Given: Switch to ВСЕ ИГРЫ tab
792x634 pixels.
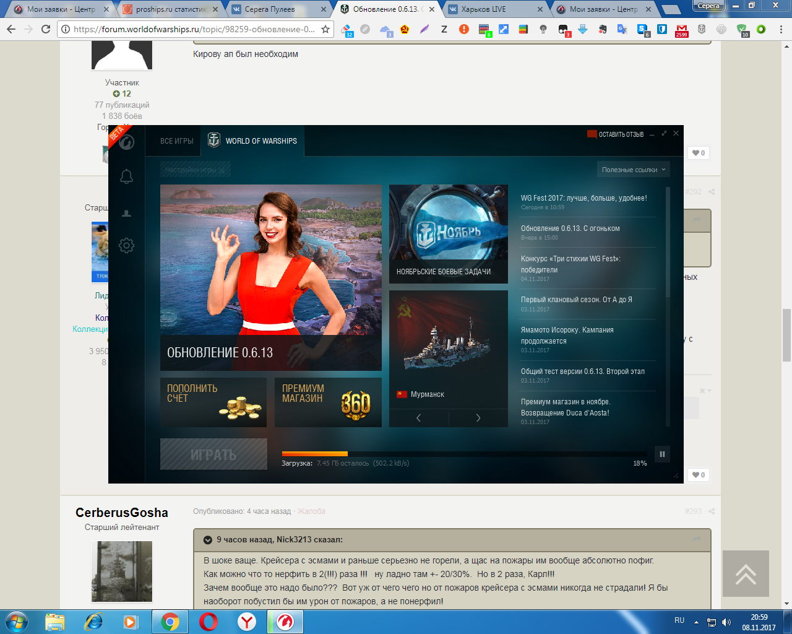Looking at the screenshot, I should [x=176, y=141].
